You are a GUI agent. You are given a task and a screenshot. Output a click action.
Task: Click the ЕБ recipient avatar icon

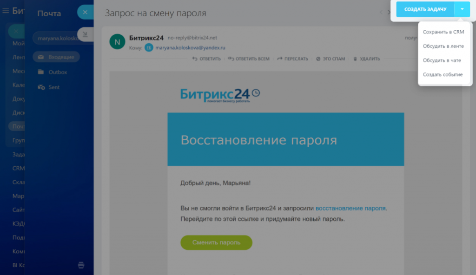coord(149,48)
